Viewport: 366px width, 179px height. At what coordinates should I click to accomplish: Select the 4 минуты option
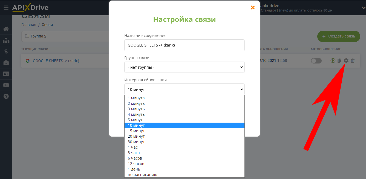coord(184,114)
